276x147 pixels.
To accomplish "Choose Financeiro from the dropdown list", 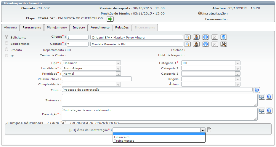I will [122, 137].
